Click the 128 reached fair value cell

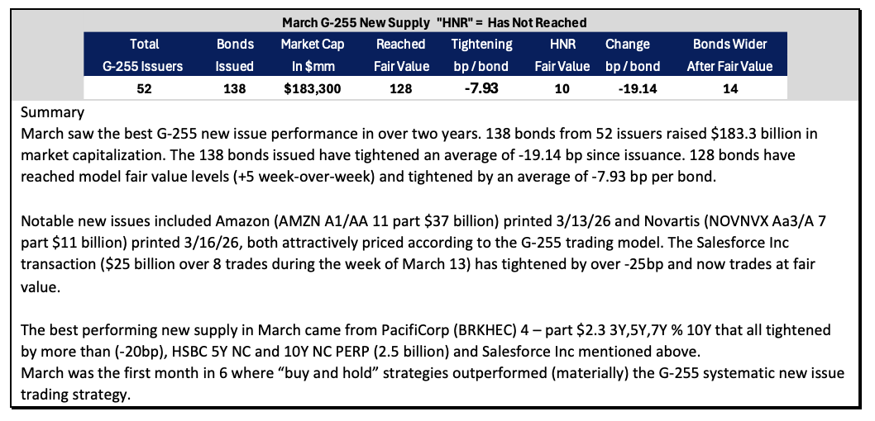point(401,88)
